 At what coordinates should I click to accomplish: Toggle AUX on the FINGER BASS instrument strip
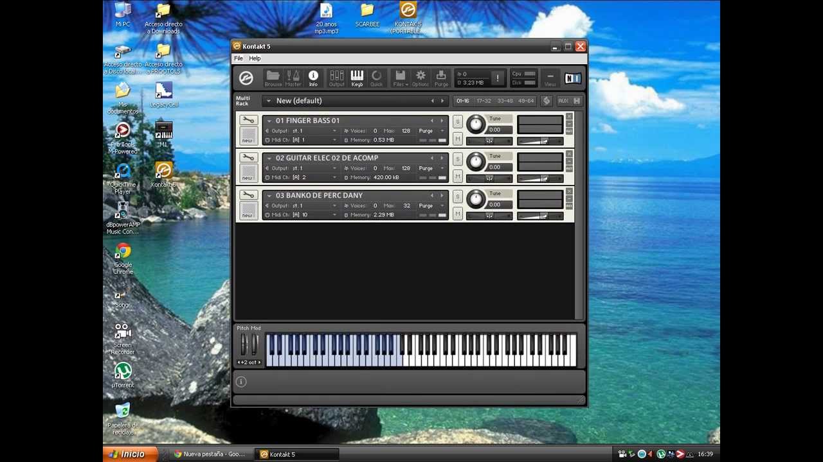569,132
